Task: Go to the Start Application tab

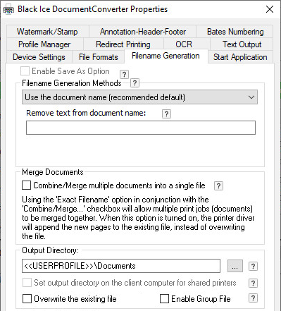Action: click(240, 57)
